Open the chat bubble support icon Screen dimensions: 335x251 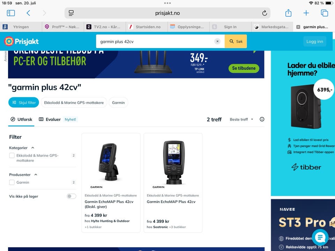pyautogui.click(x=320, y=237)
